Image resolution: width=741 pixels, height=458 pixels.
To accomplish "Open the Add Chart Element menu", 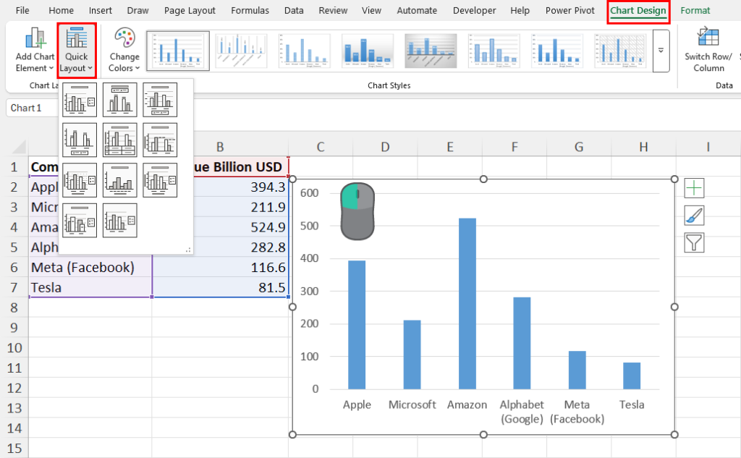I will pos(35,50).
